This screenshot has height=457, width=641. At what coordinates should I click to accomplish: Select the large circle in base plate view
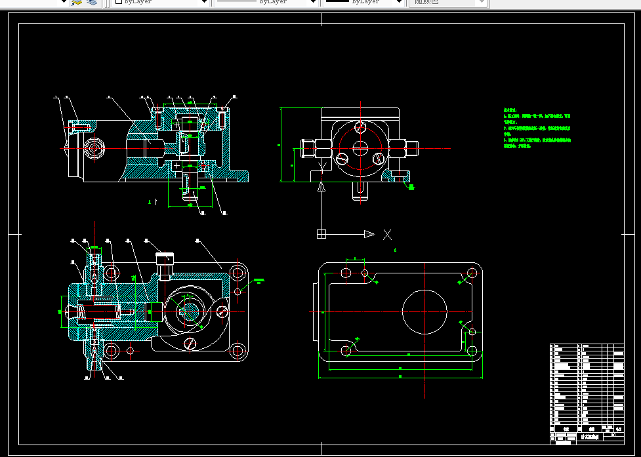tap(424, 311)
